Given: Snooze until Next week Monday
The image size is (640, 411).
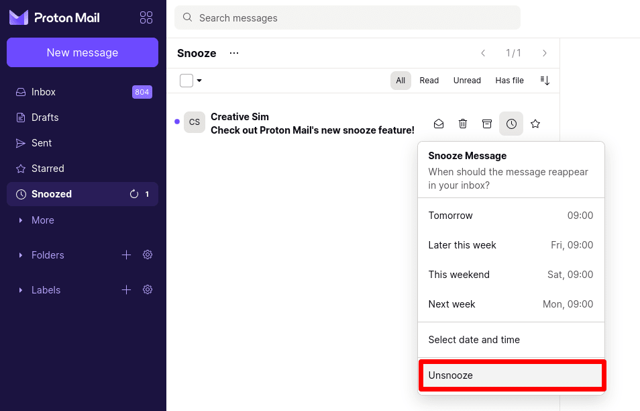Looking at the screenshot, I should point(511,304).
